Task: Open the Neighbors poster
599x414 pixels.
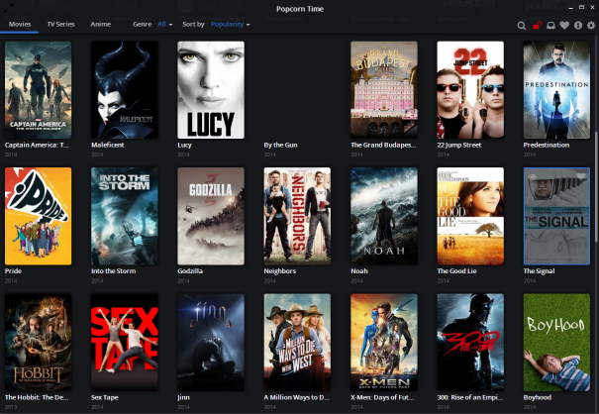Action: pos(297,216)
